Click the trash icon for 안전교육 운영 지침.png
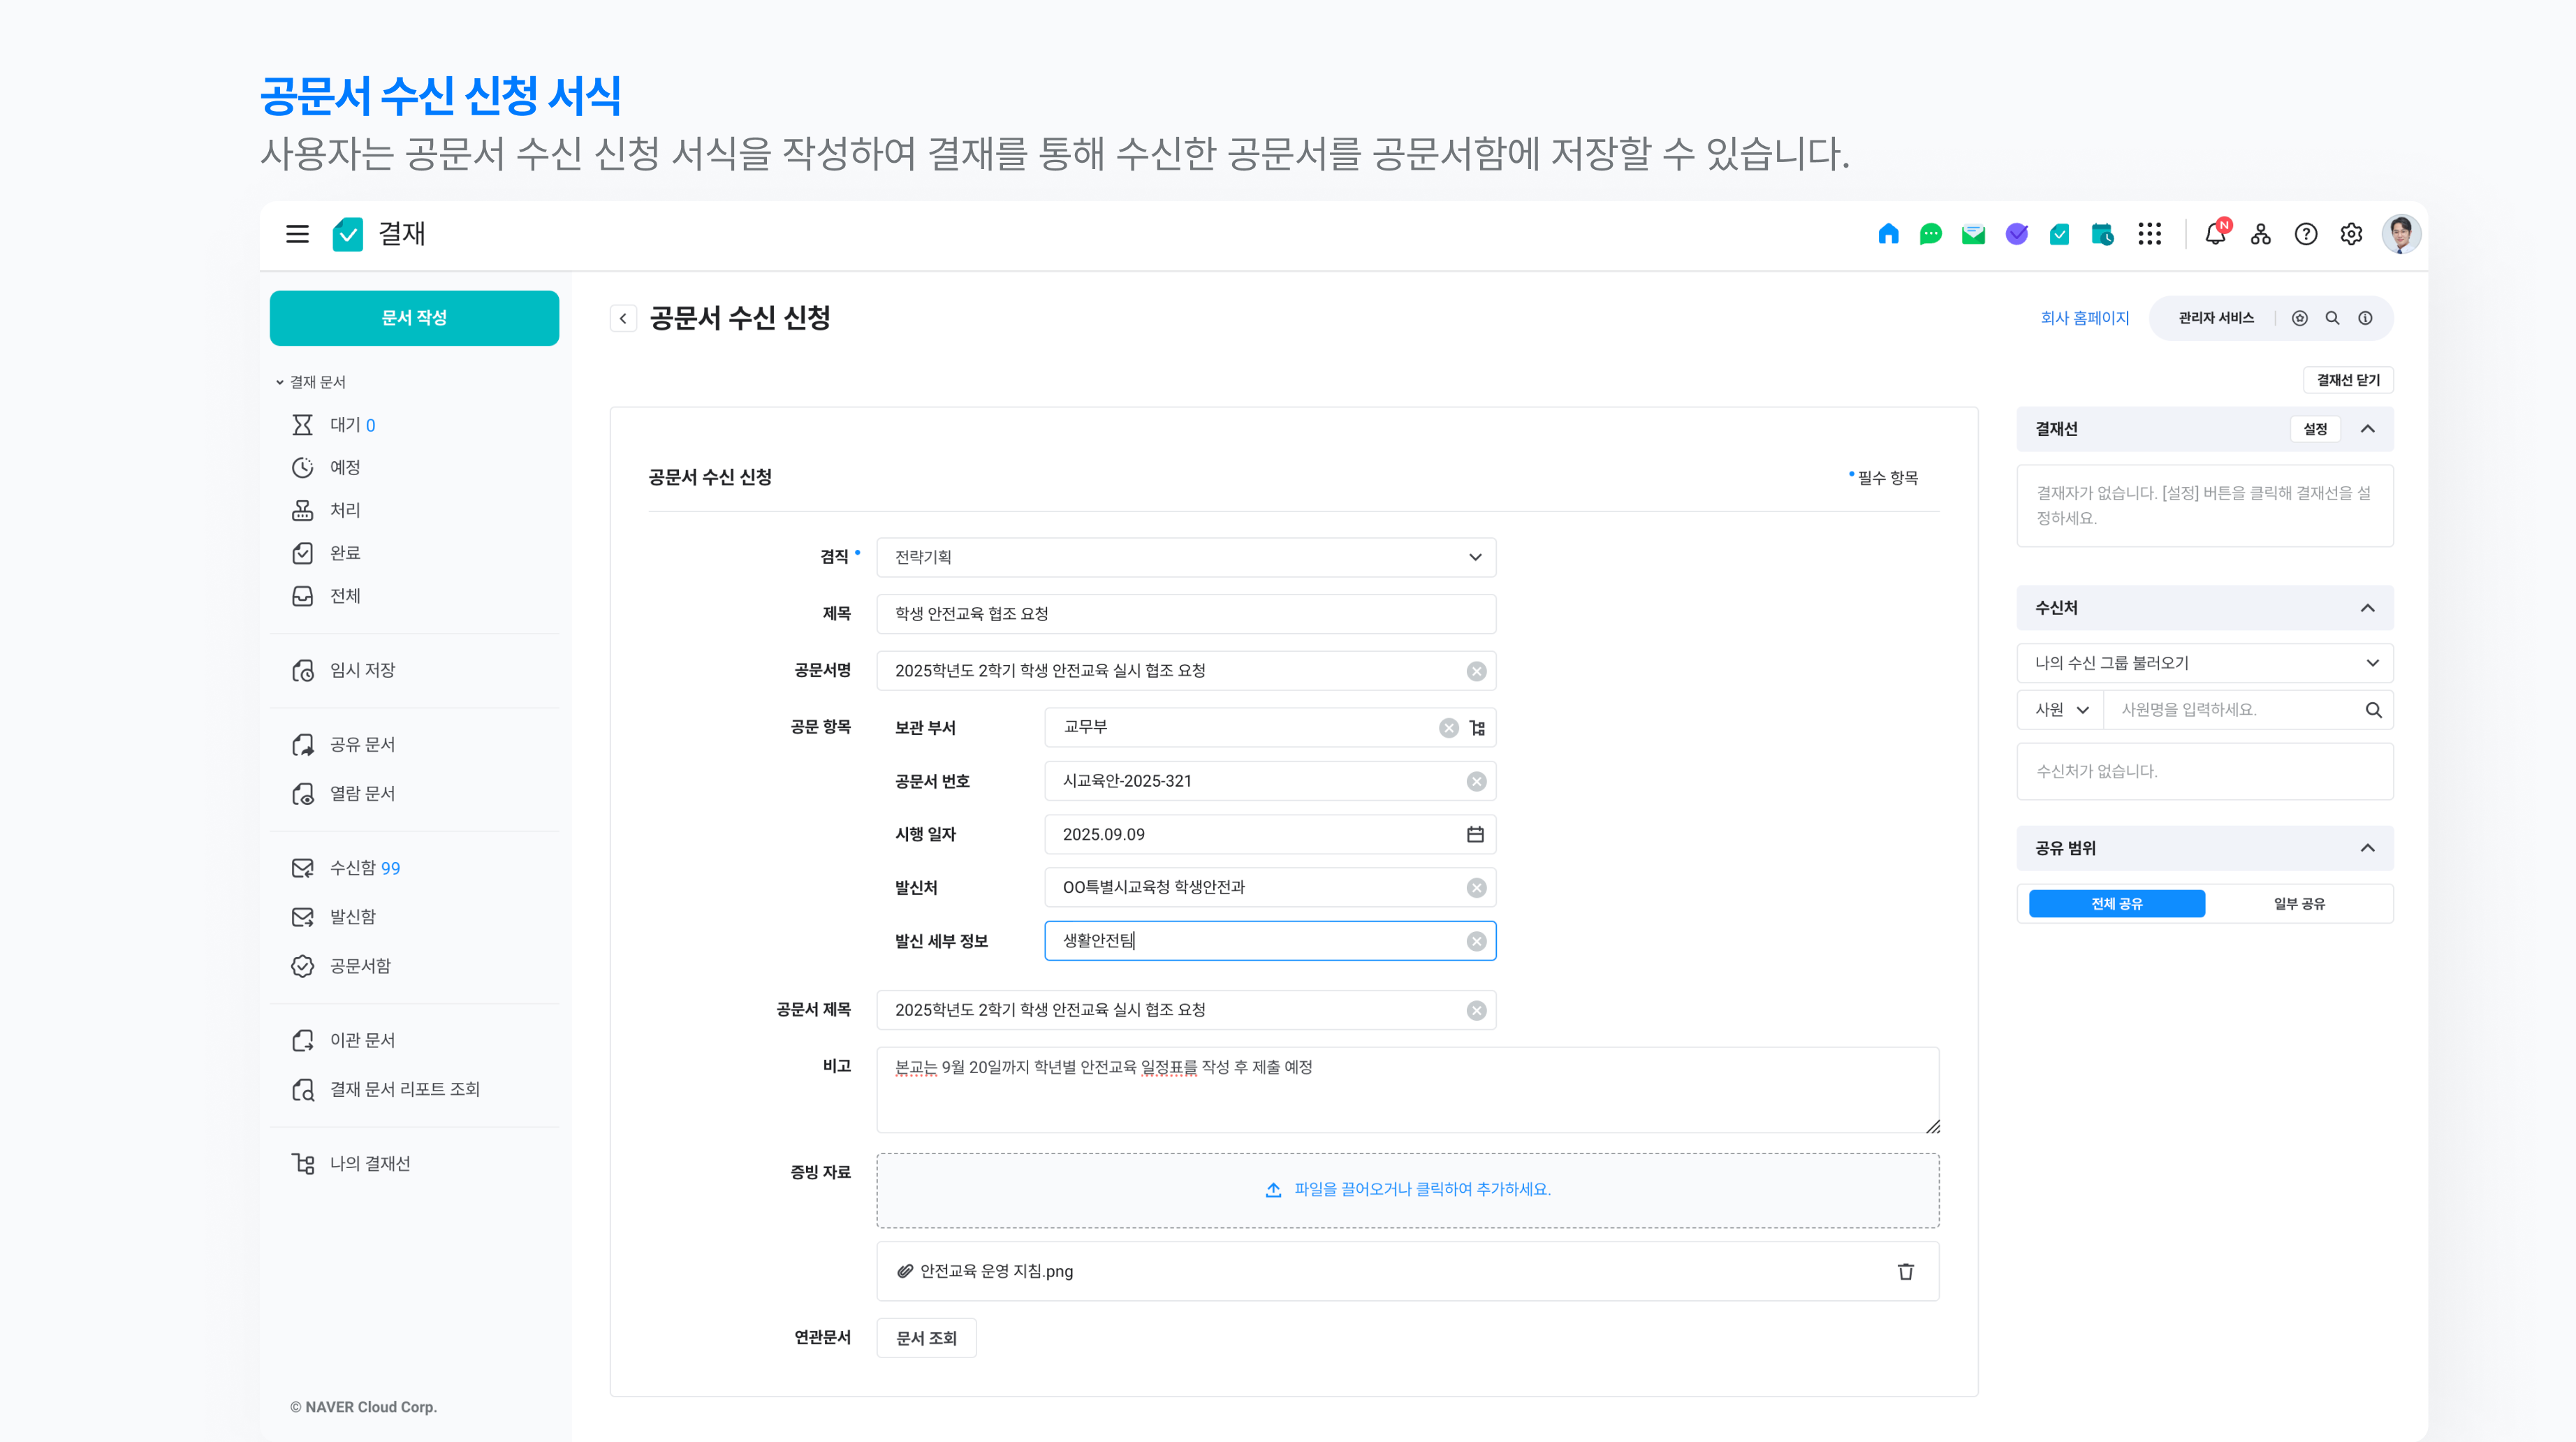This screenshot has width=2576, height=1442. point(1905,1271)
